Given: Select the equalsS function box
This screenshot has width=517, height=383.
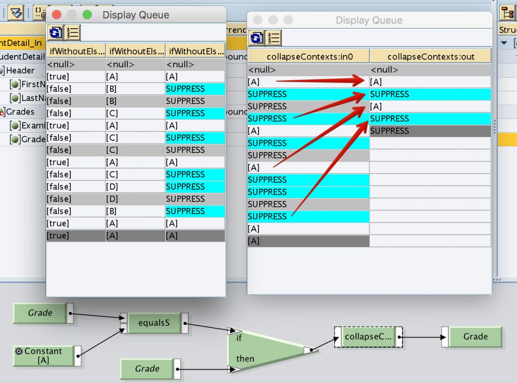Looking at the screenshot, I should point(154,322).
